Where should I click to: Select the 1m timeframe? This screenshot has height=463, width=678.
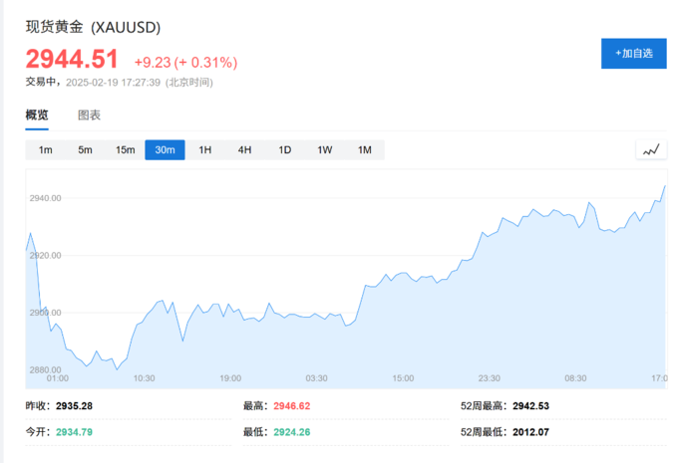(x=45, y=150)
